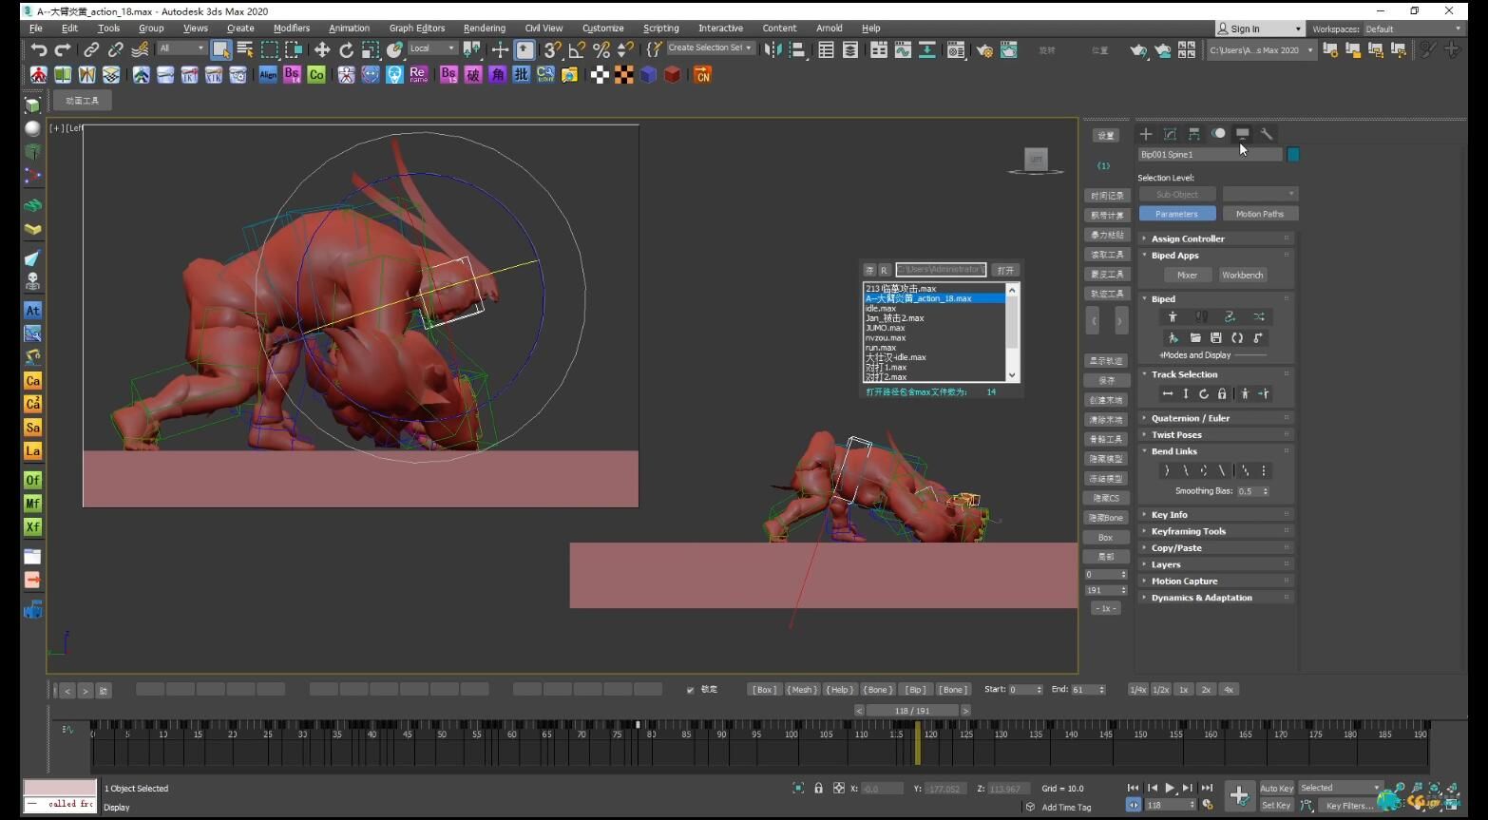The width and height of the screenshot is (1488, 820).
Task: Click Body Rotation track selection icon
Action: point(1204,393)
